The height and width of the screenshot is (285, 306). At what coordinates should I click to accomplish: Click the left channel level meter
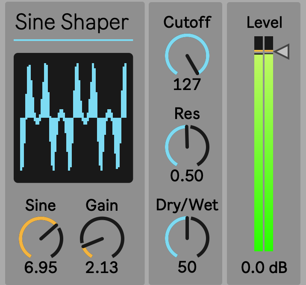point(259,144)
